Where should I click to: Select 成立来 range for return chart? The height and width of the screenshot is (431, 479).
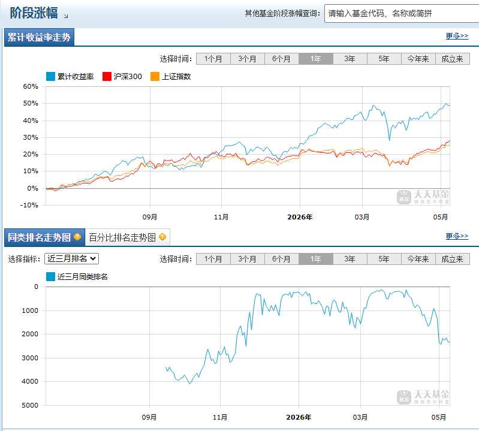[452, 59]
